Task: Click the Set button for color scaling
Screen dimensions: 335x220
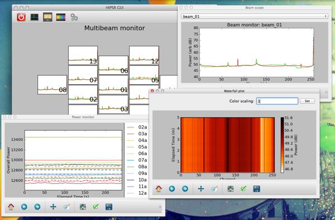Action: point(307,101)
